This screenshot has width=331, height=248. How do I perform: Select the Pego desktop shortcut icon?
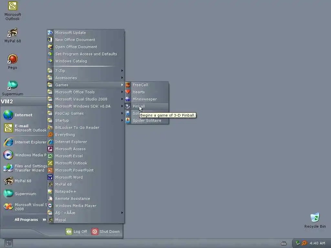pyautogui.click(x=13, y=62)
